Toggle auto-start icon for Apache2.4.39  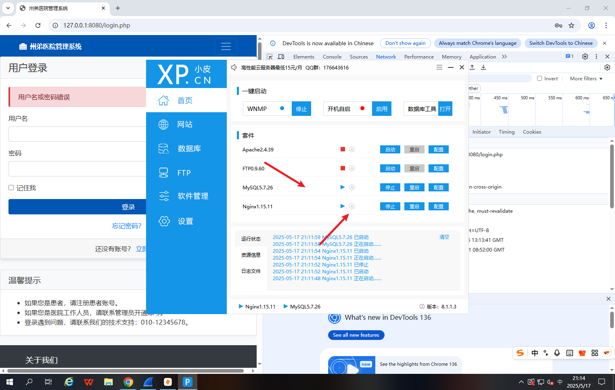pyautogui.click(x=352, y=149)
